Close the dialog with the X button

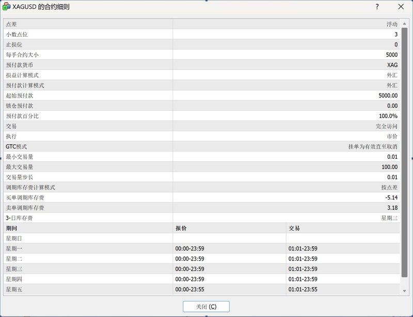point(401,7)
